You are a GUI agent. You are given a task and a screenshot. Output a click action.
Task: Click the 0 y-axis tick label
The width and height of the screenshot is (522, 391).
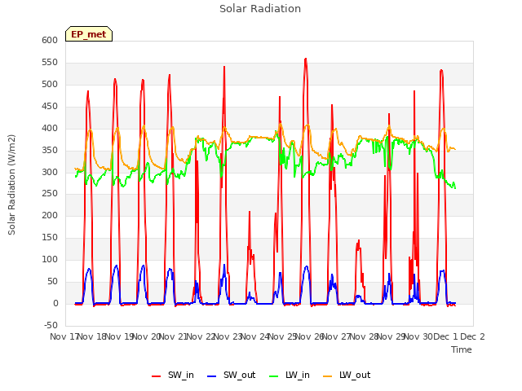click(55, 303)
